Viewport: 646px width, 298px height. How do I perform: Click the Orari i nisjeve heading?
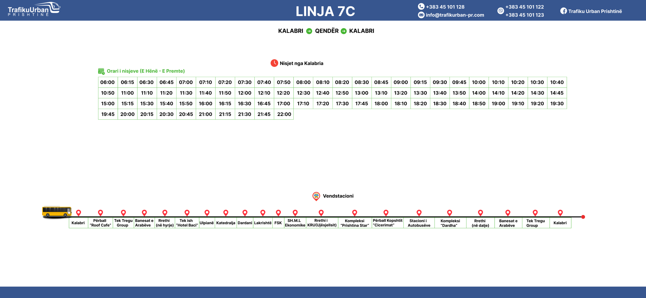146,71
